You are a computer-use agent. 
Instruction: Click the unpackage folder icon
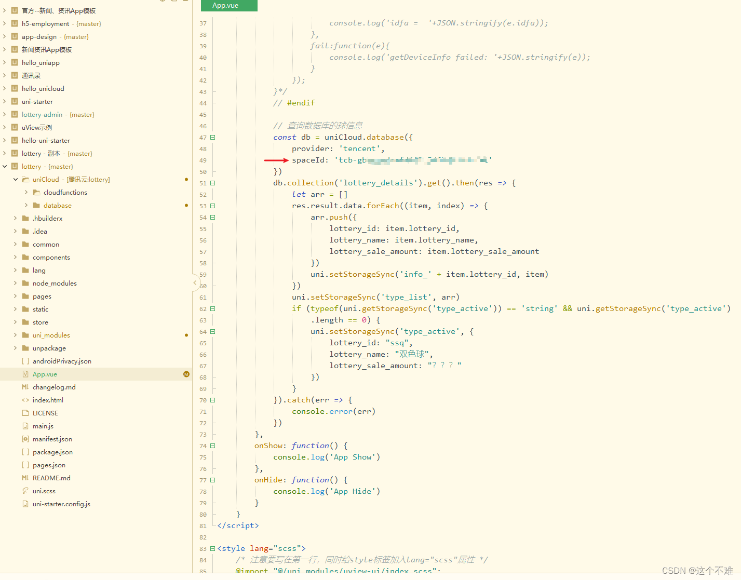(x=25, y=348)
